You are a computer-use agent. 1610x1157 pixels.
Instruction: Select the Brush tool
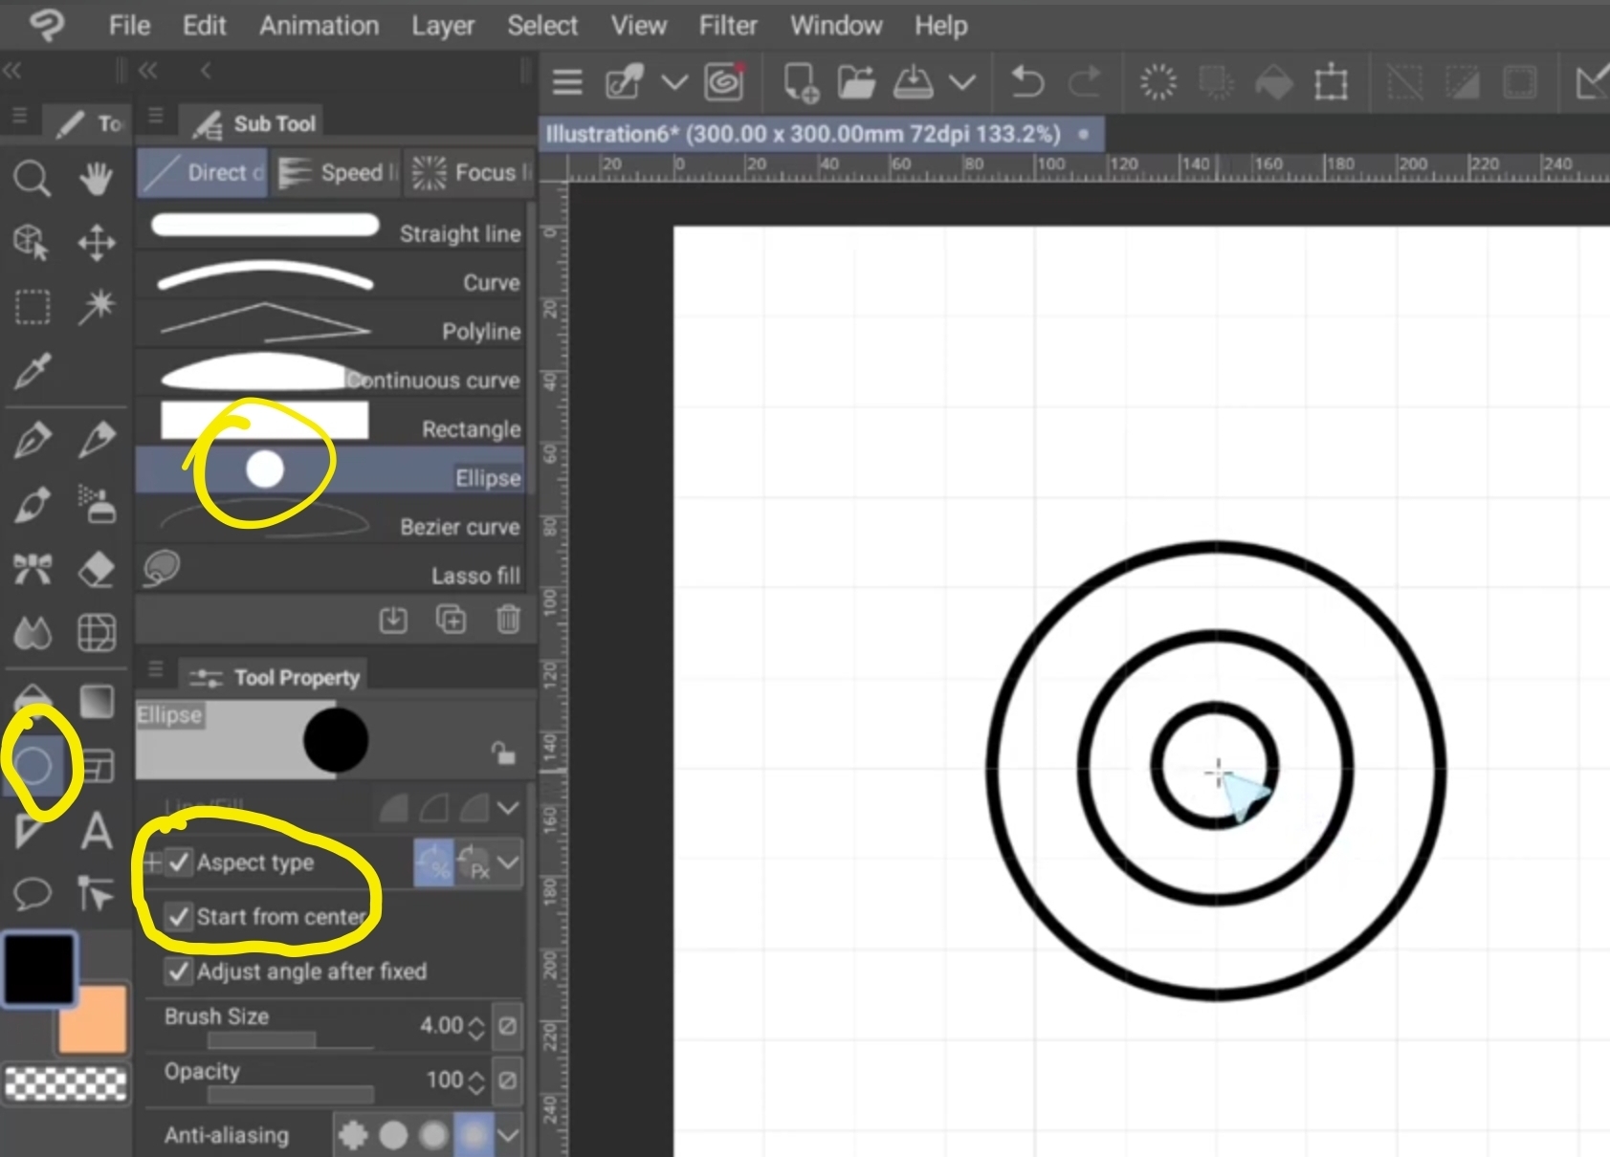33,505
